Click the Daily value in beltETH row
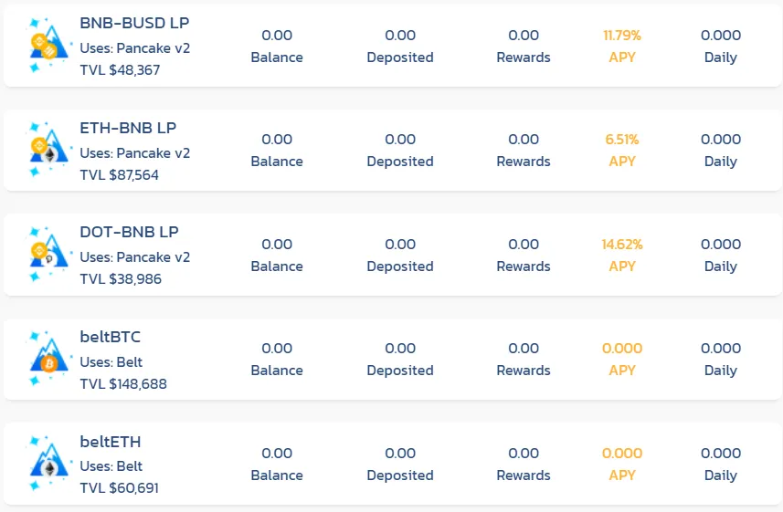Screen dimensions: 783x512 721,453
